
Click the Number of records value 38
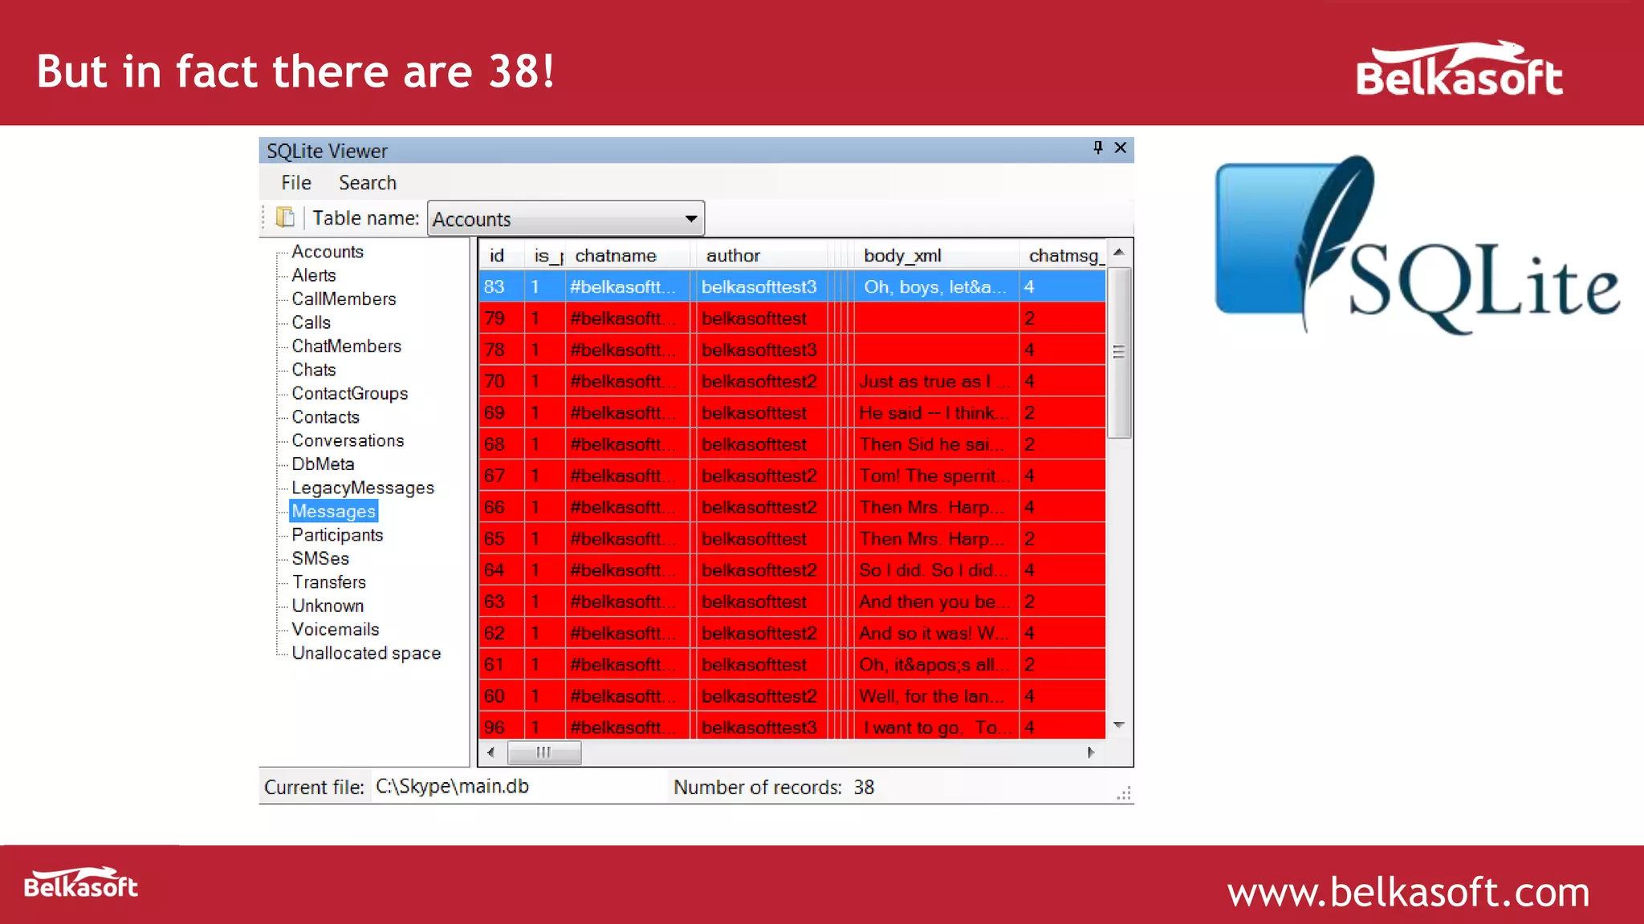click(864, 788)
